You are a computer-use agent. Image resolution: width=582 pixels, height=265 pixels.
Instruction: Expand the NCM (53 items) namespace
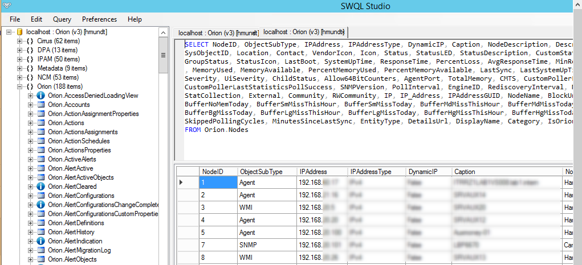point(20,78)
